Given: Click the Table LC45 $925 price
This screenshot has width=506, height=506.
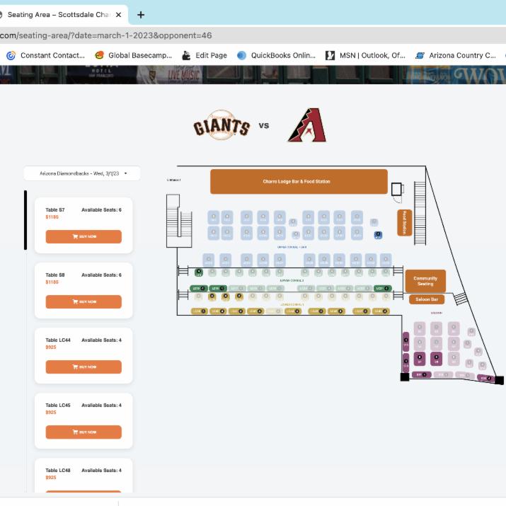Looking at the screenshot, I should click(x=51, y=413).
